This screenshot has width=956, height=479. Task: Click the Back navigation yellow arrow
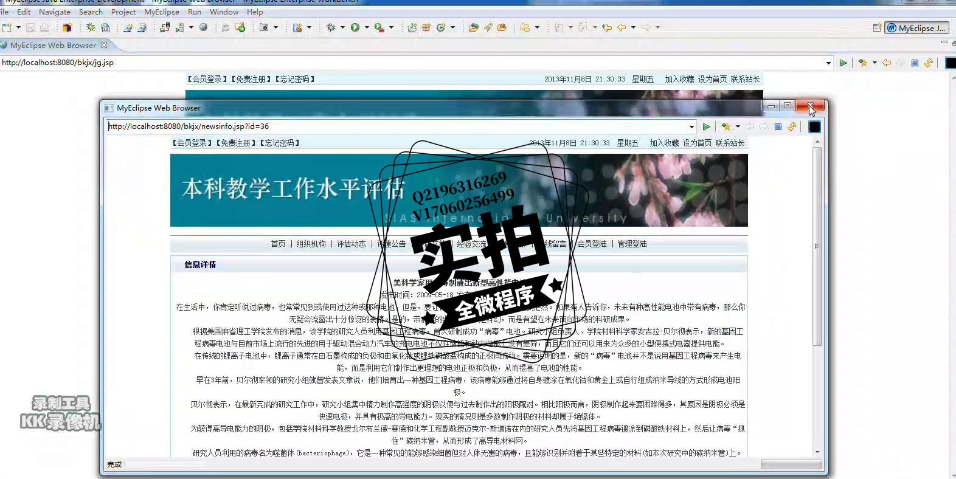point(622,27)
